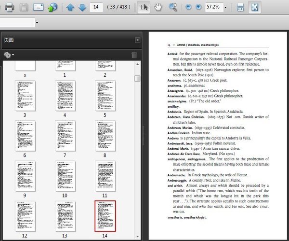Image resolution: width=289 pixels, height=241 pixels.
Task: Click the trash delete pages icon
Action: 134,55
